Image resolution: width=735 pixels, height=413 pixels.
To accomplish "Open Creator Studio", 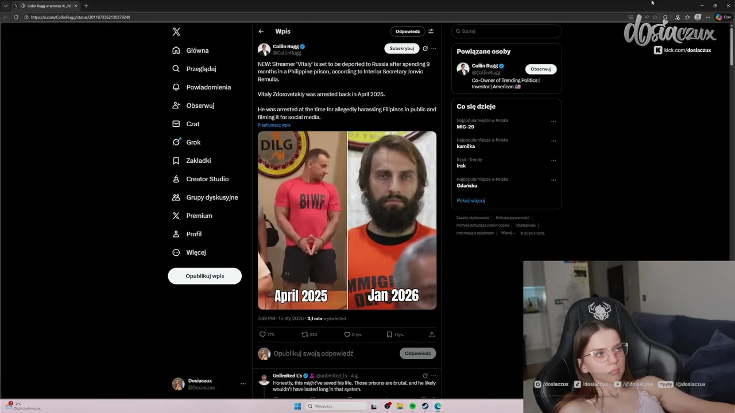I will (200, 179).
